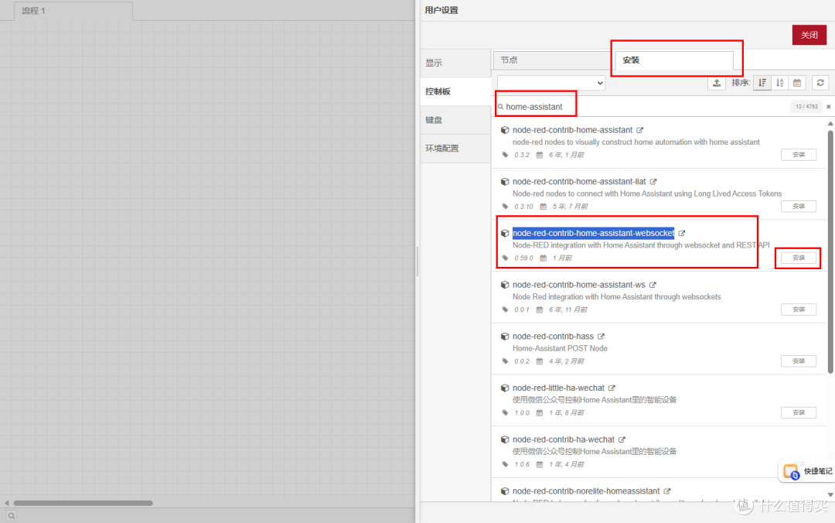Open external link for node-red-contrib-norelite-homeassistant

click(667, 491)
